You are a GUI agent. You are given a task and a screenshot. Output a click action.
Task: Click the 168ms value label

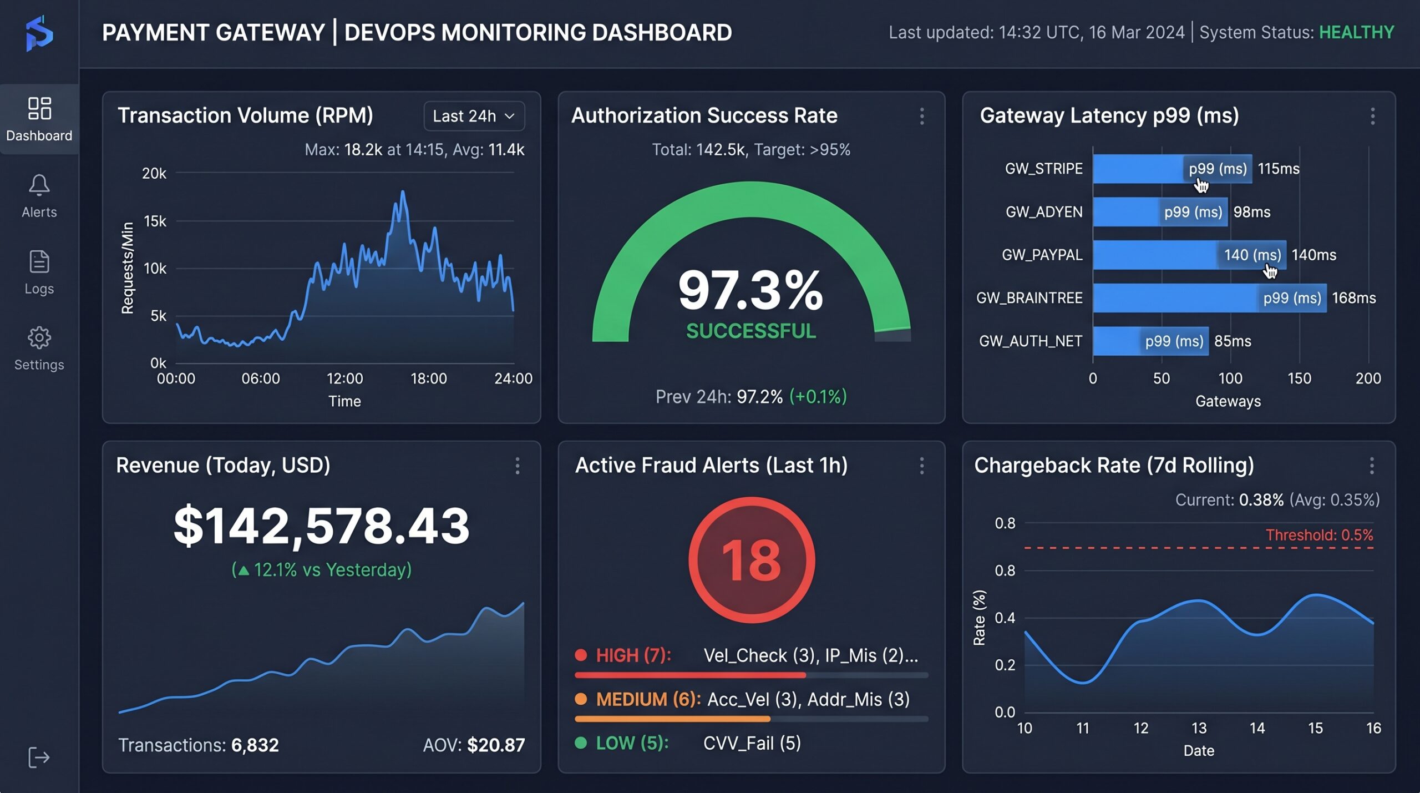coord(1354,298)
